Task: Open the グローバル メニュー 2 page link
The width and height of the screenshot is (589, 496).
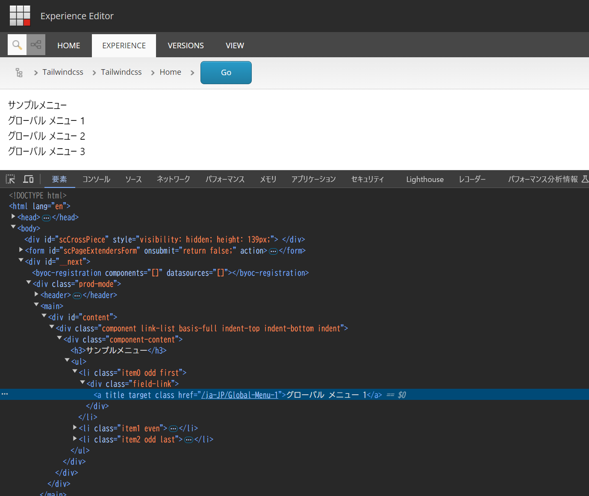Action: 47,136
